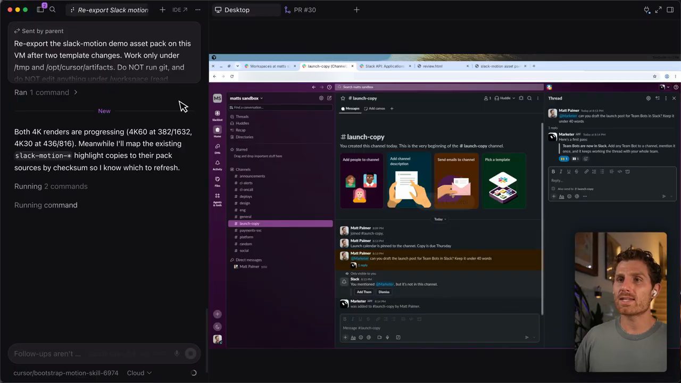Image resolution: width=681 pixels, height=383 pixels.
Task: Open Agents & tools in Slack rail
Action: 217,199
